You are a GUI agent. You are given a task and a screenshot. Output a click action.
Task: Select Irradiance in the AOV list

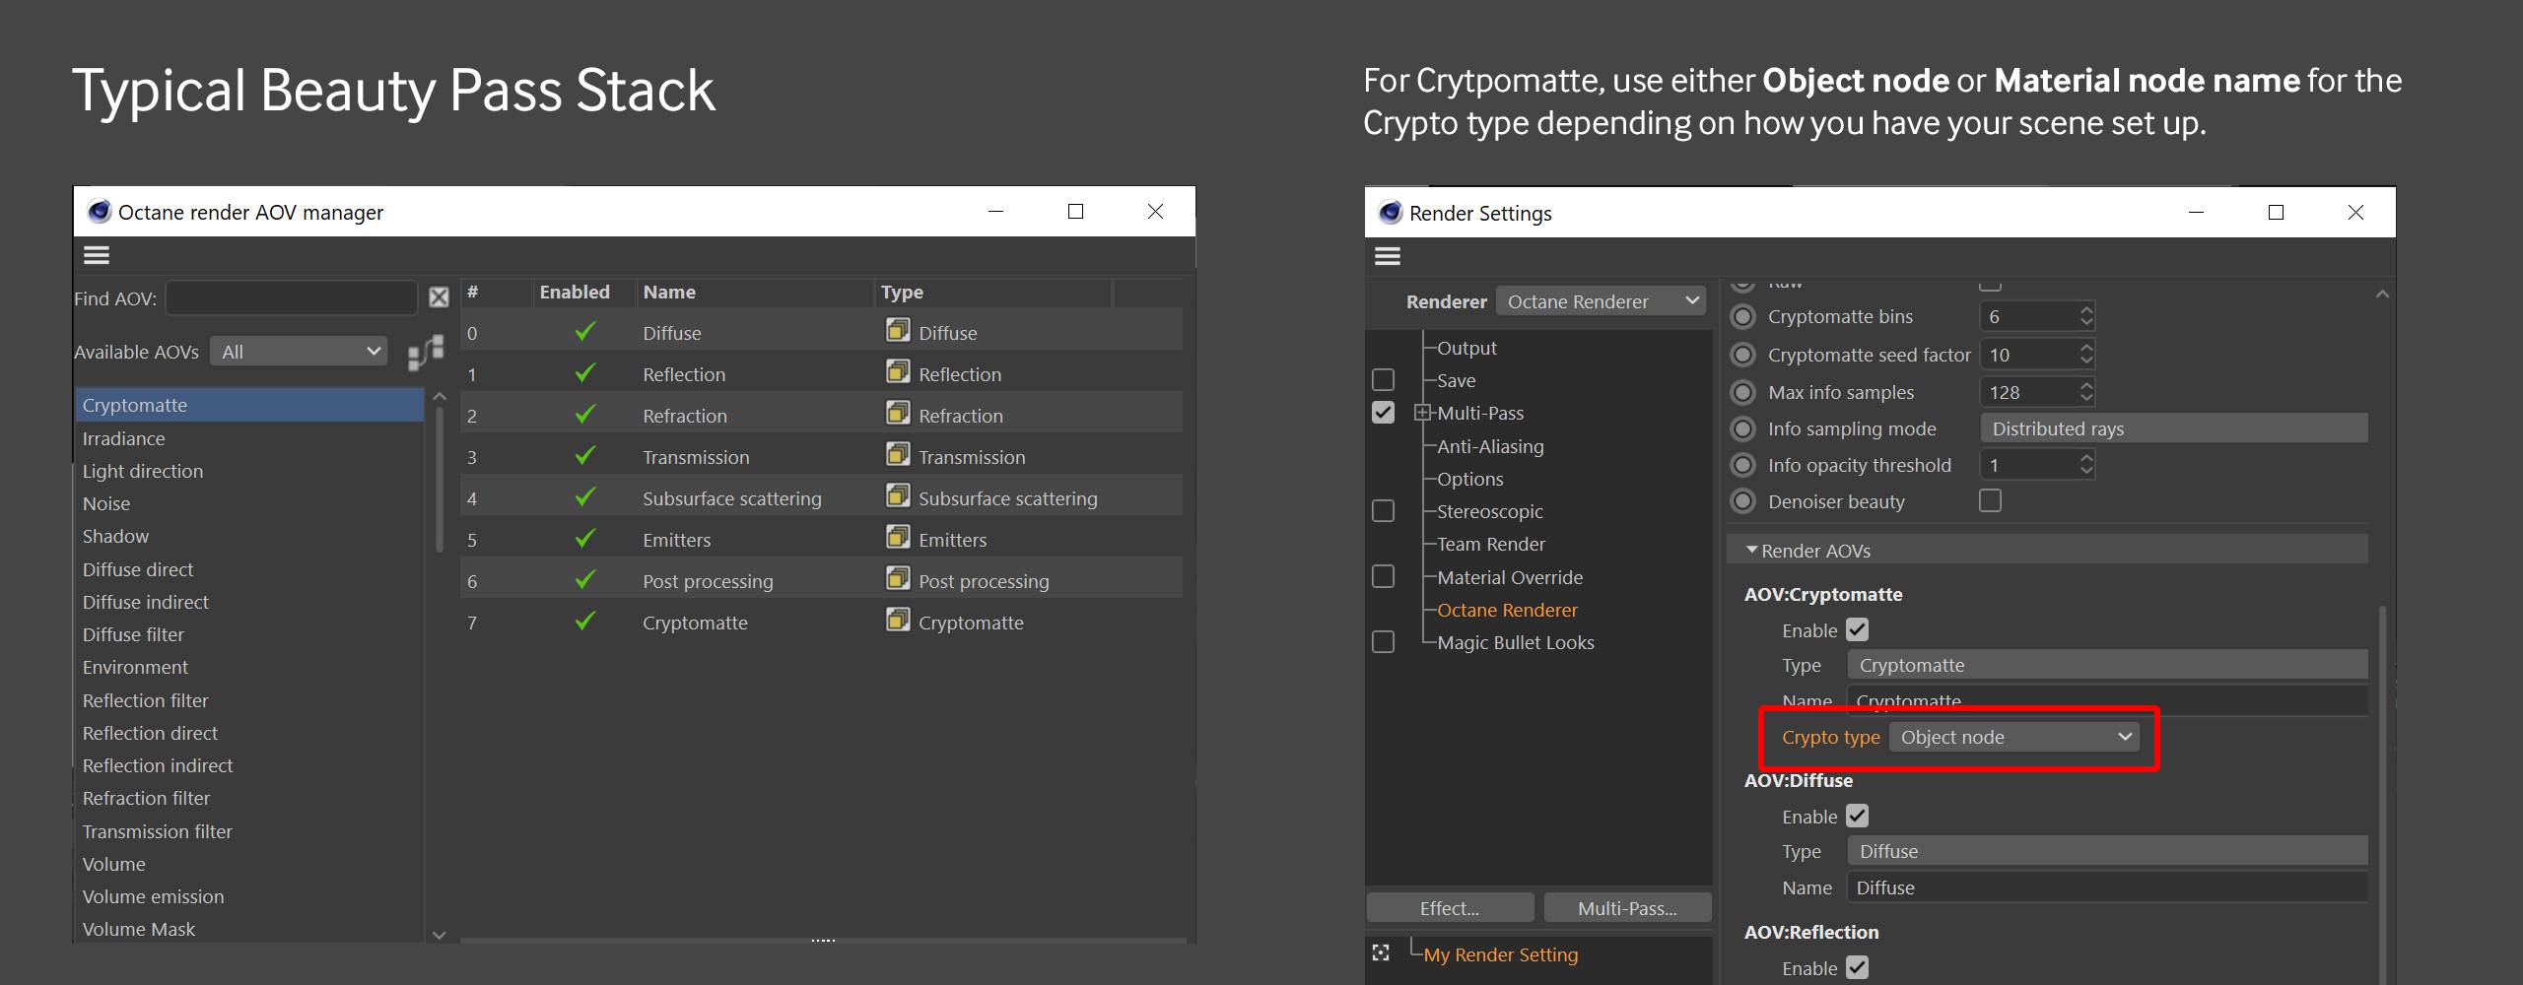(x=124, y=438)
